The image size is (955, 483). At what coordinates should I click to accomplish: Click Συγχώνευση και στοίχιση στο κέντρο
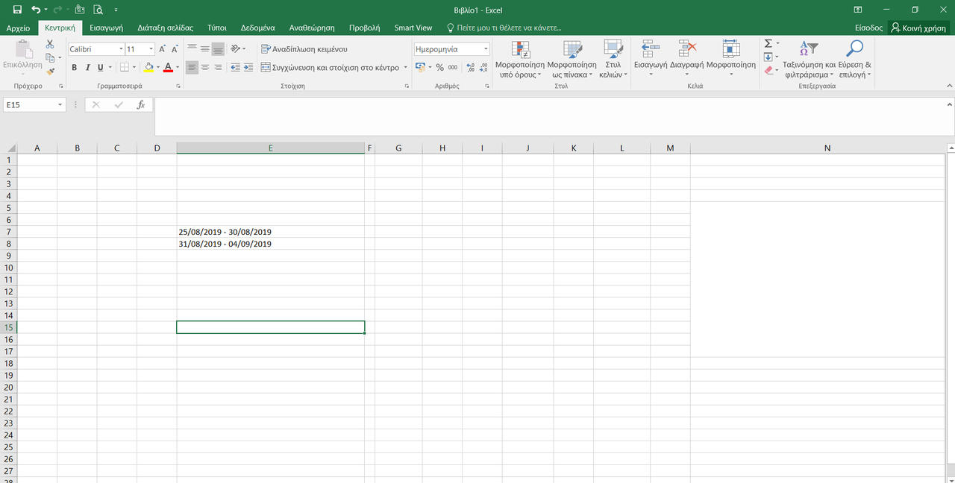[330, 67]
